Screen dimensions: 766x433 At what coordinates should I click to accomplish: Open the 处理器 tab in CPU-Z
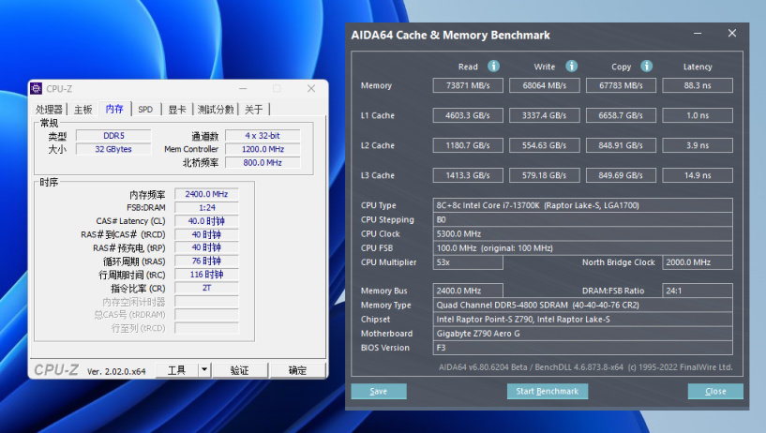[50, 110]
